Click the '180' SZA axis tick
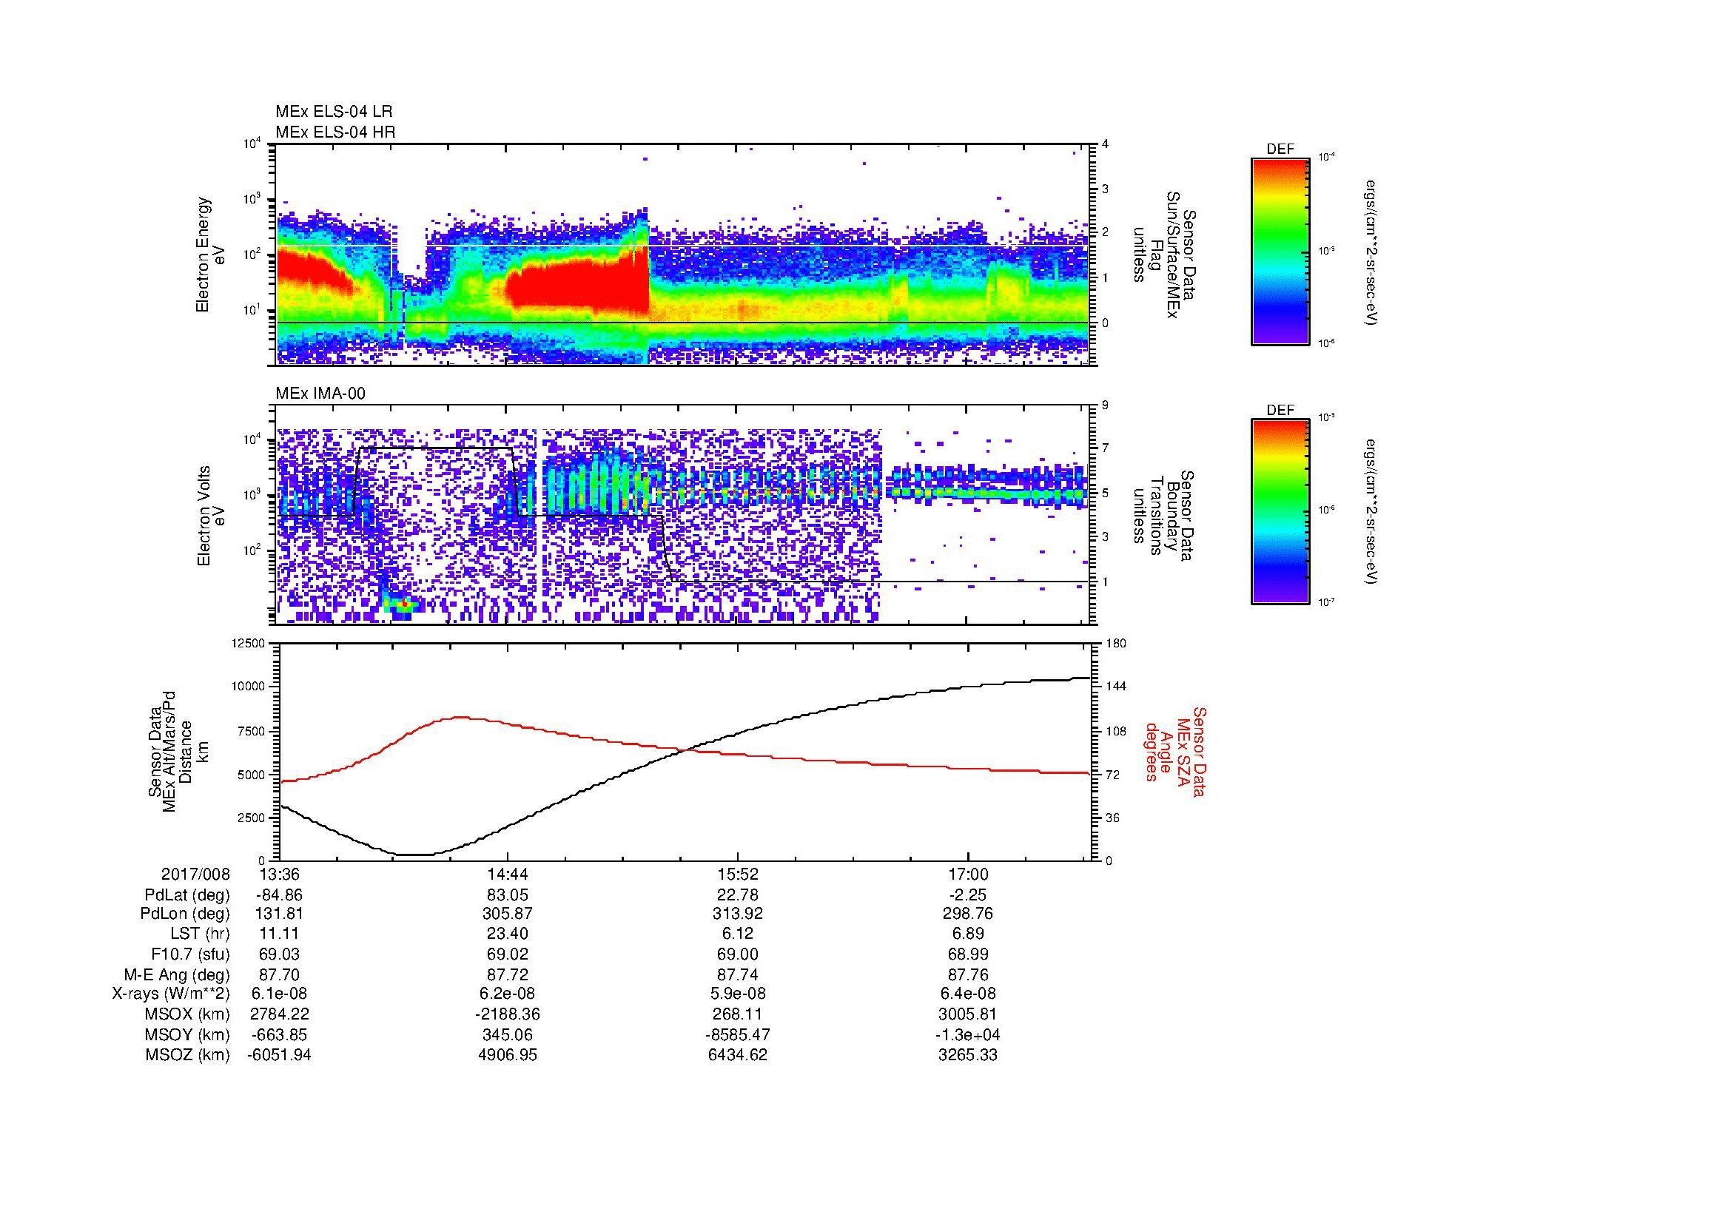1731x1223 pixels. tap(1116, 644)
